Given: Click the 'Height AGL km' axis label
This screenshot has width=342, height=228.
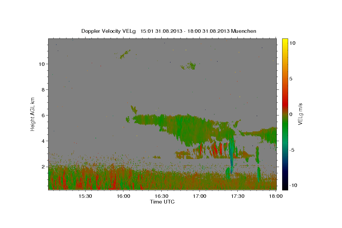Looking at the screenshot, I should (x=33, y=114).
